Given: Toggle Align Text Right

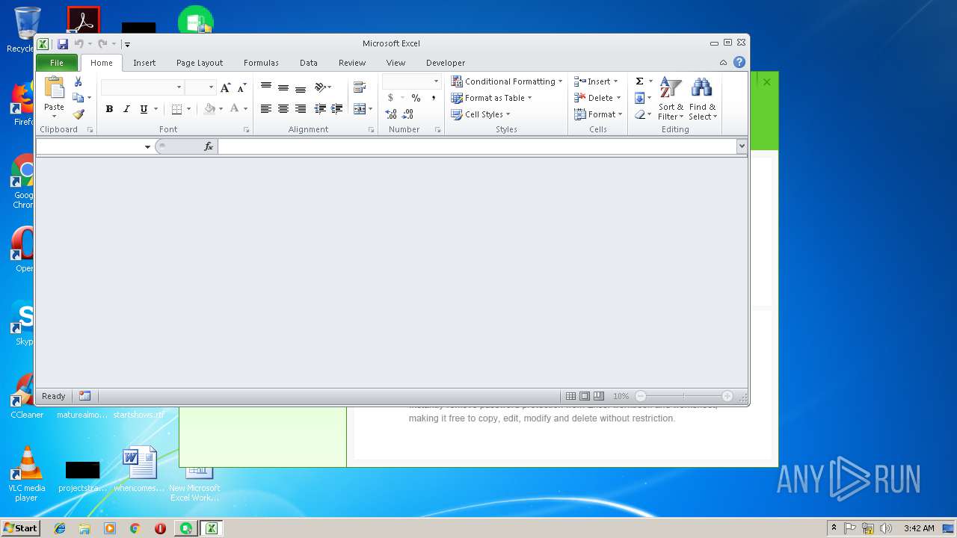Looking at the screenshot, I should click(301, 109).
